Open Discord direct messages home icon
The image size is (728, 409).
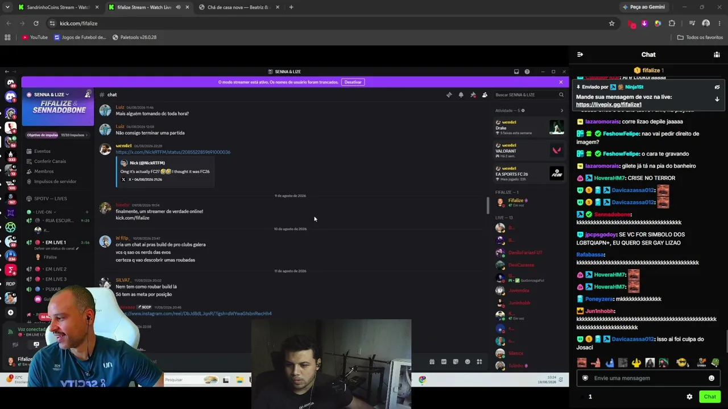tap(10, 82)
